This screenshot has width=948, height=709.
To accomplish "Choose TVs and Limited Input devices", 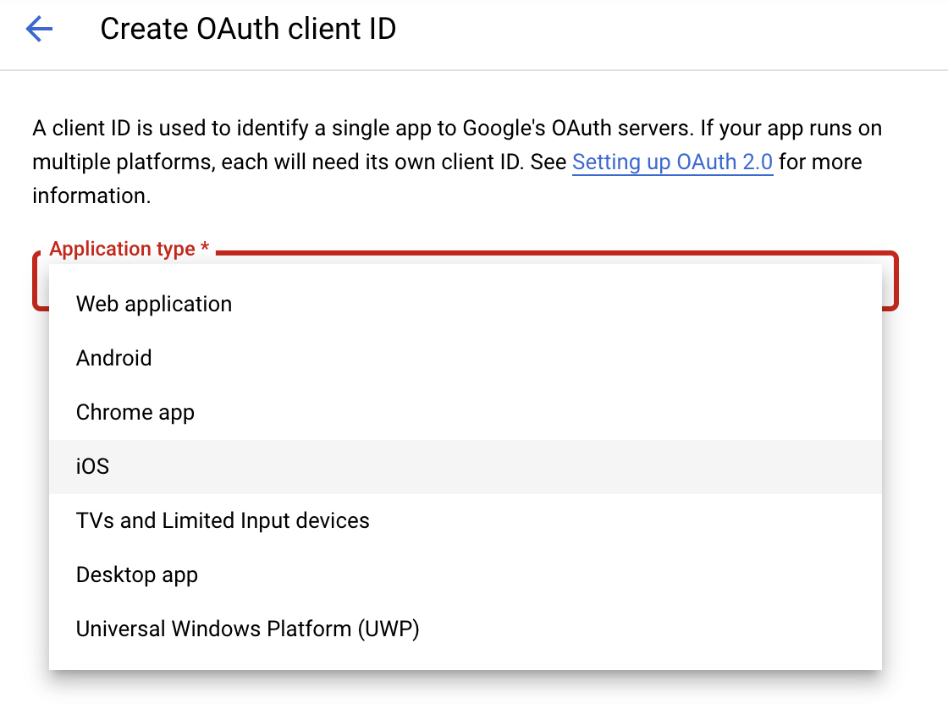I will click(465, 521).
